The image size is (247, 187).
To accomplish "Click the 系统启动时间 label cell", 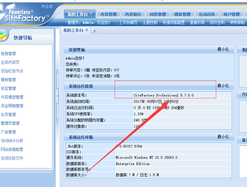I will tap(100, 101).
